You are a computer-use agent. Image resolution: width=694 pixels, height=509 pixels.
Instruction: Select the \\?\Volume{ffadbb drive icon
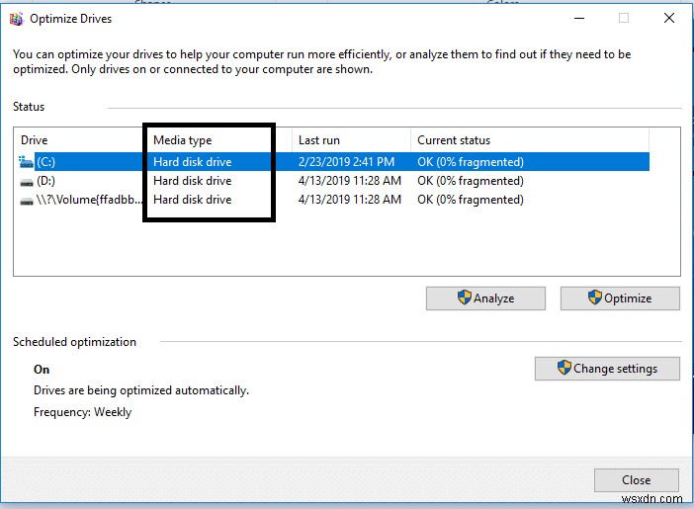click(x=27, y=201)
